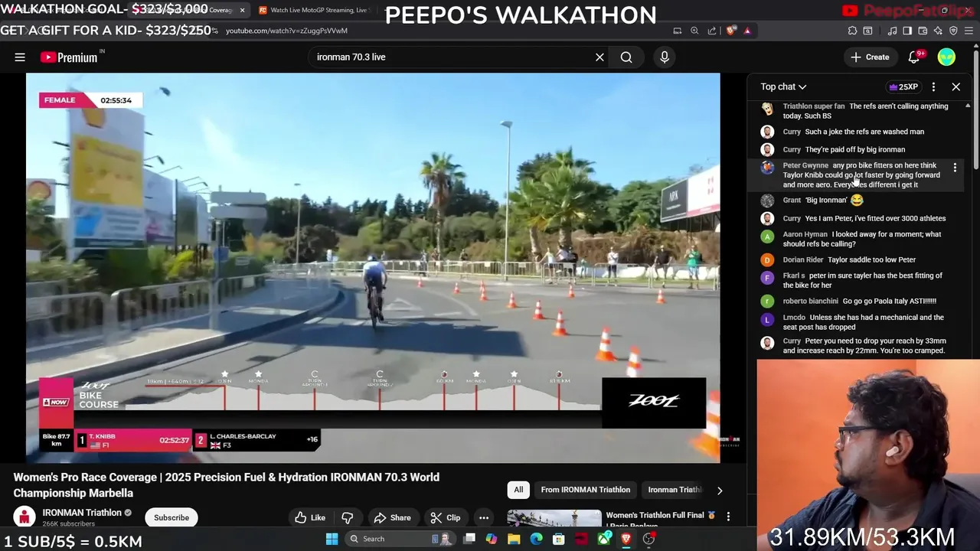Expand the Top chat mode dropdown
Viewport: 980px width, 551px height.
(783, 86)
